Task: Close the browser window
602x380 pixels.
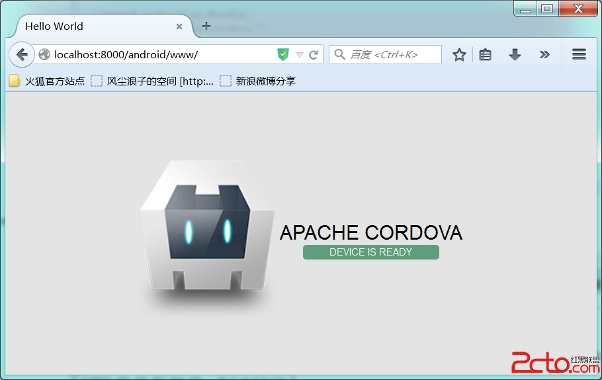Action: (578, 9)
